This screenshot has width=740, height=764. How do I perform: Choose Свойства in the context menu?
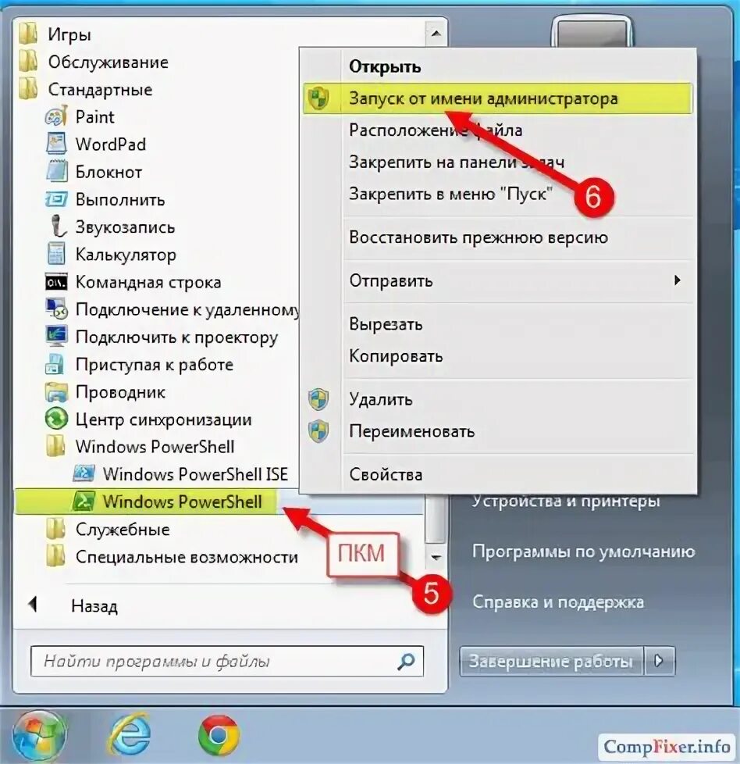386,475
